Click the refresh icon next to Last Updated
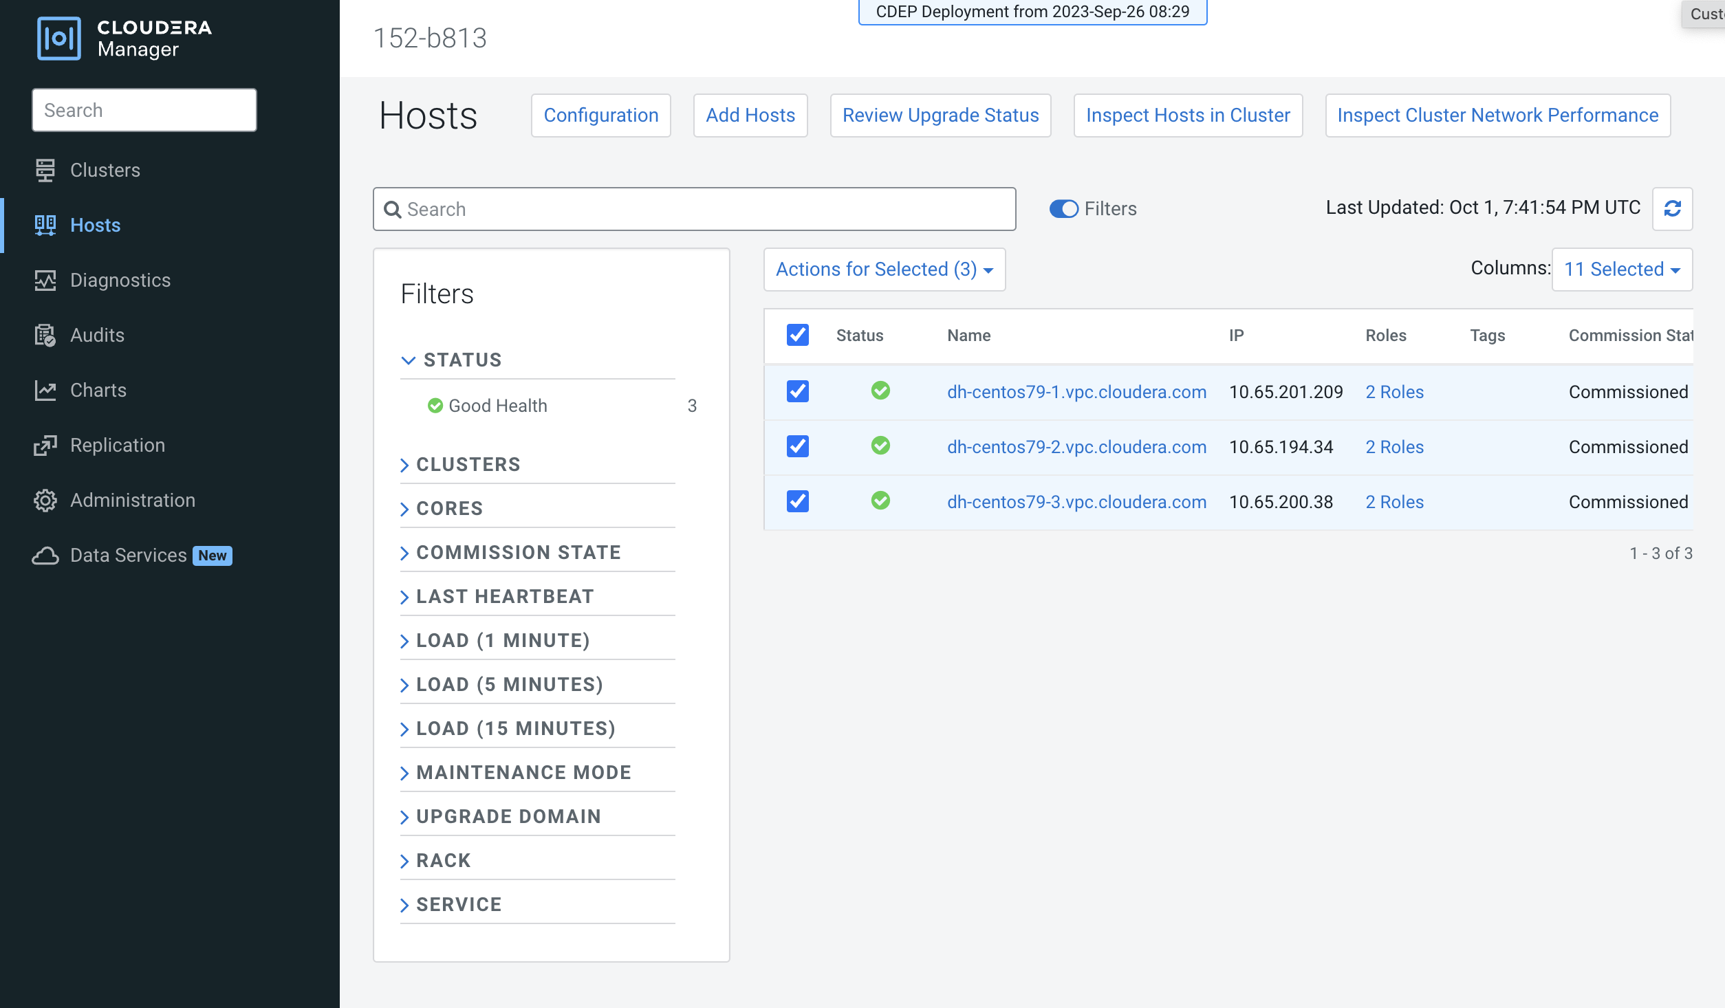Screen dimensions: 1725x1008 1672,208
